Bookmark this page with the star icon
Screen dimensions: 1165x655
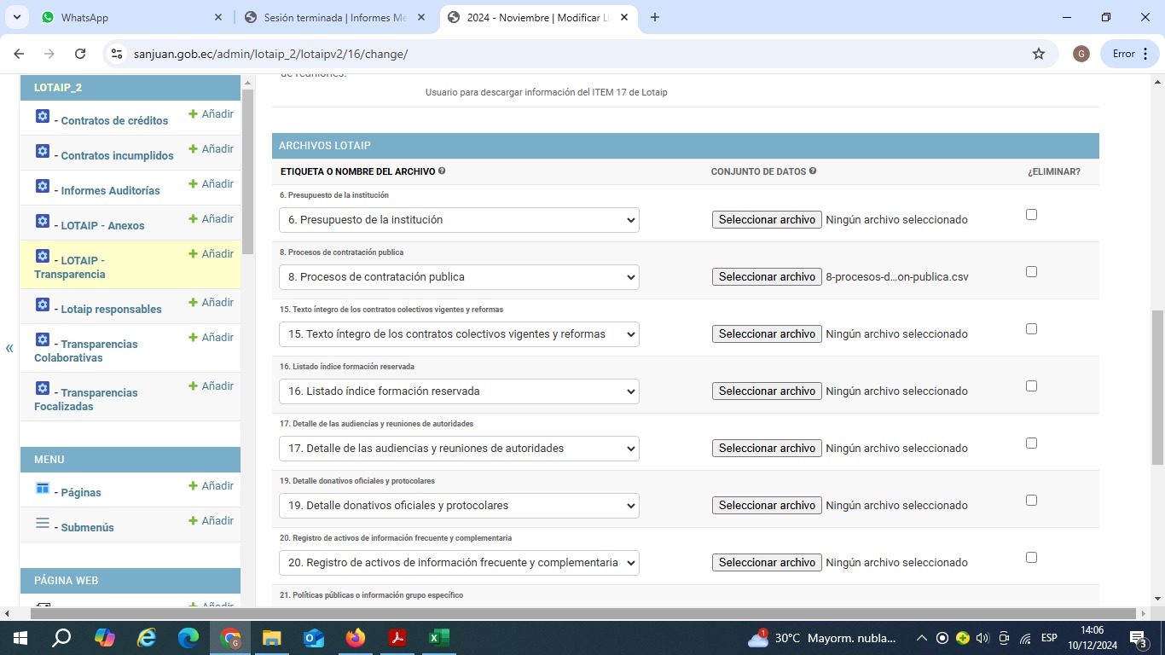pos(1038,54)
